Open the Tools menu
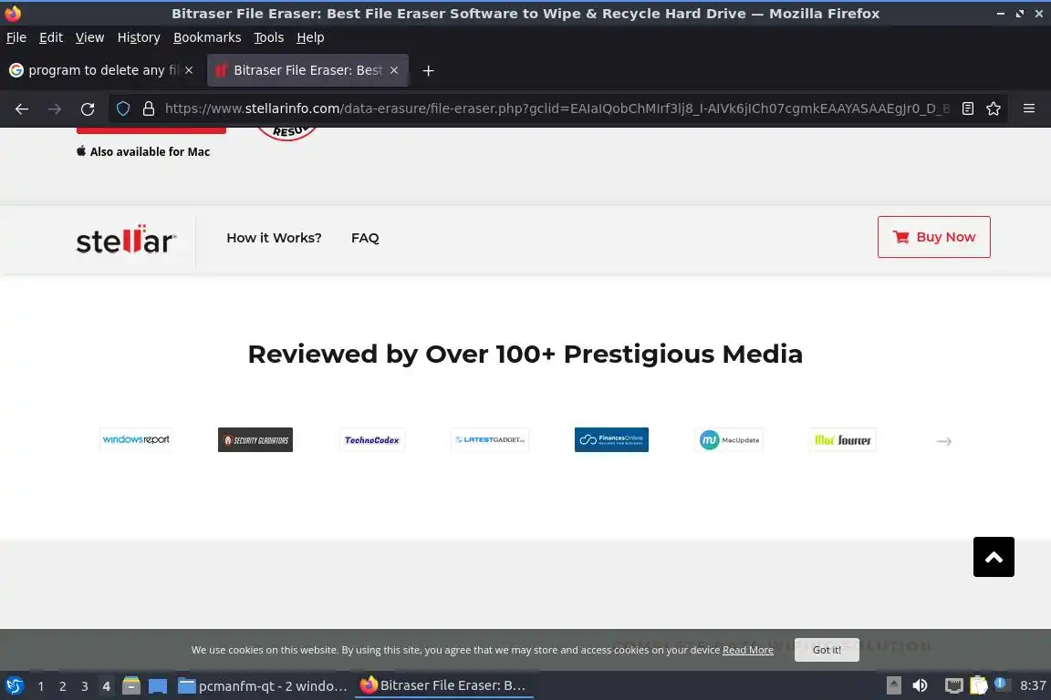The image size is (1051, 700). click(269, 37)
